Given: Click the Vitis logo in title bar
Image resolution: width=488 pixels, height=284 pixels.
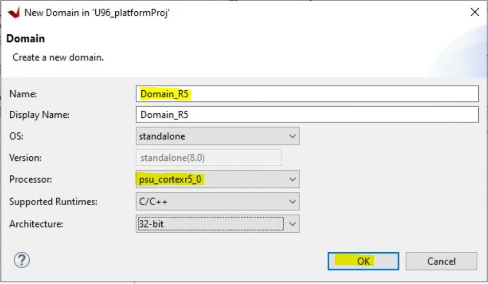Looking at the screenshot, I should point(14,12).
